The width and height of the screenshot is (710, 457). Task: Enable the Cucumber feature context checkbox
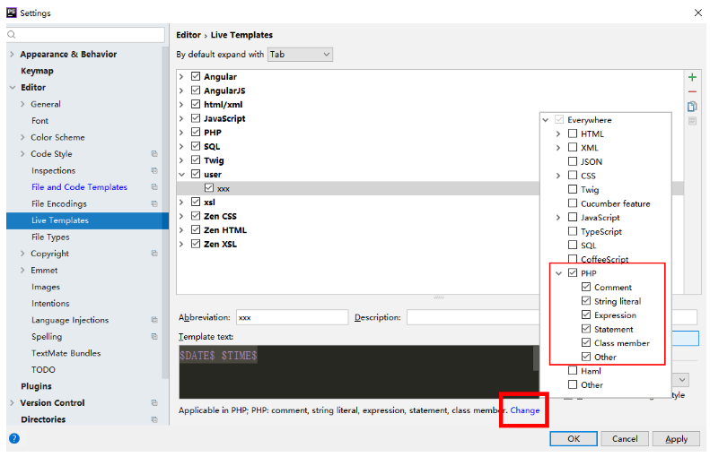tap(573, 203)
